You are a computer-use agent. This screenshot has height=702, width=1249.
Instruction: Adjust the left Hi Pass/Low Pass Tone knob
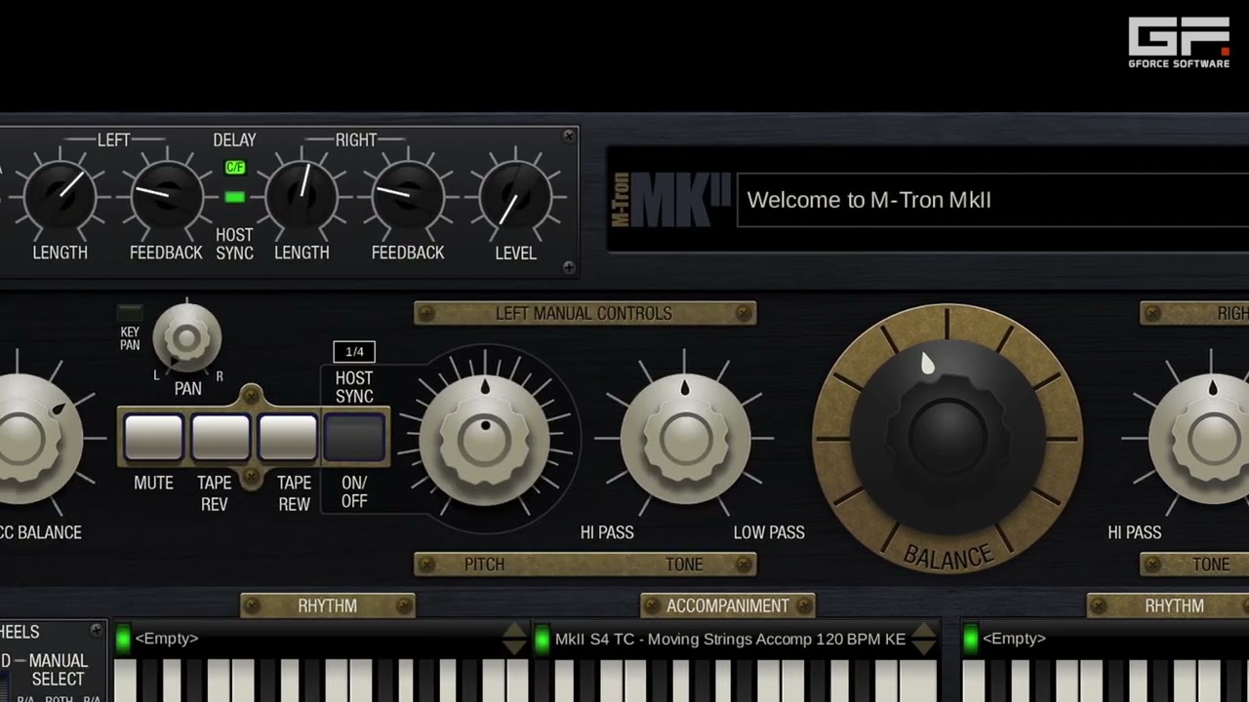pos(685,439)
